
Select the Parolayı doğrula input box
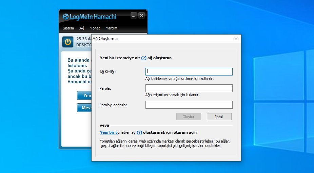point(189,105)
